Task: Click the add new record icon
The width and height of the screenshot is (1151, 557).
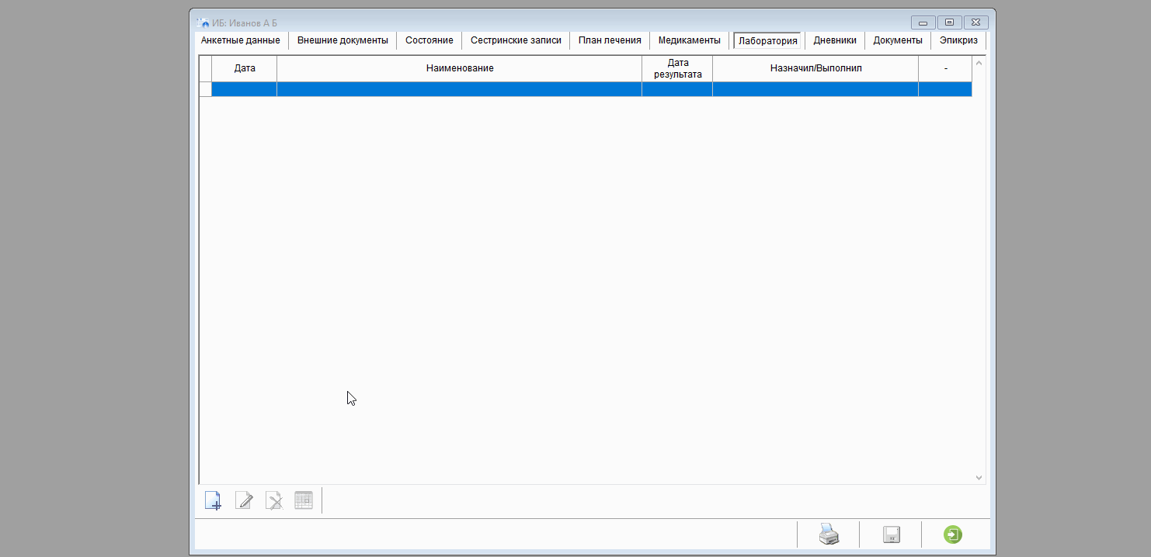Action: (x=213, y=500)
